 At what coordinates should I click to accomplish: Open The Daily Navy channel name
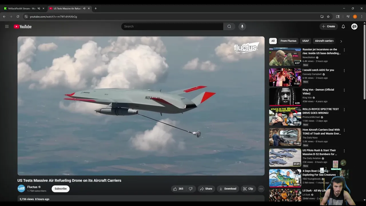(310, 138)
